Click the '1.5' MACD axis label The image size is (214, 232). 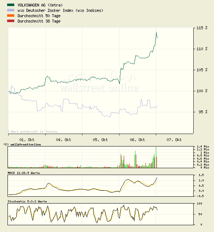201,175
